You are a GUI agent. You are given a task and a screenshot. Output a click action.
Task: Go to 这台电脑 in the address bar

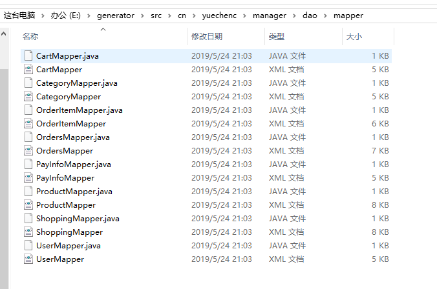pos(19,15)
